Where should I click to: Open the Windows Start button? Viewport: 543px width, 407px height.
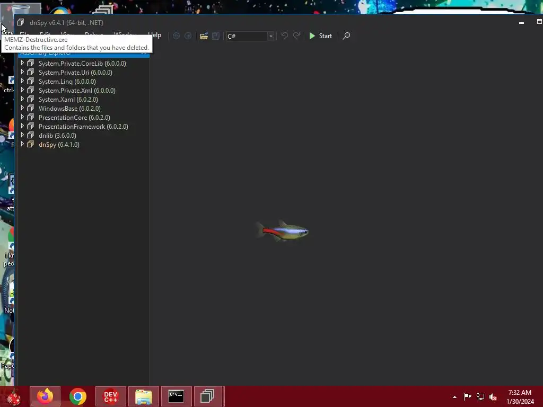coord(13,396)
